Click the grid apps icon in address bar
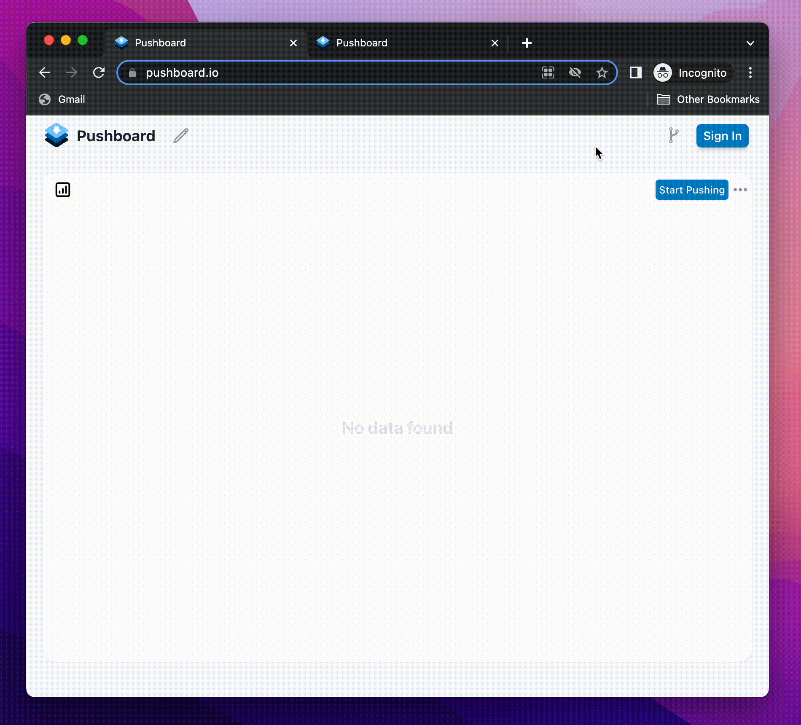The height and width of the screenshot is (725, 801). tap(548, 73)
